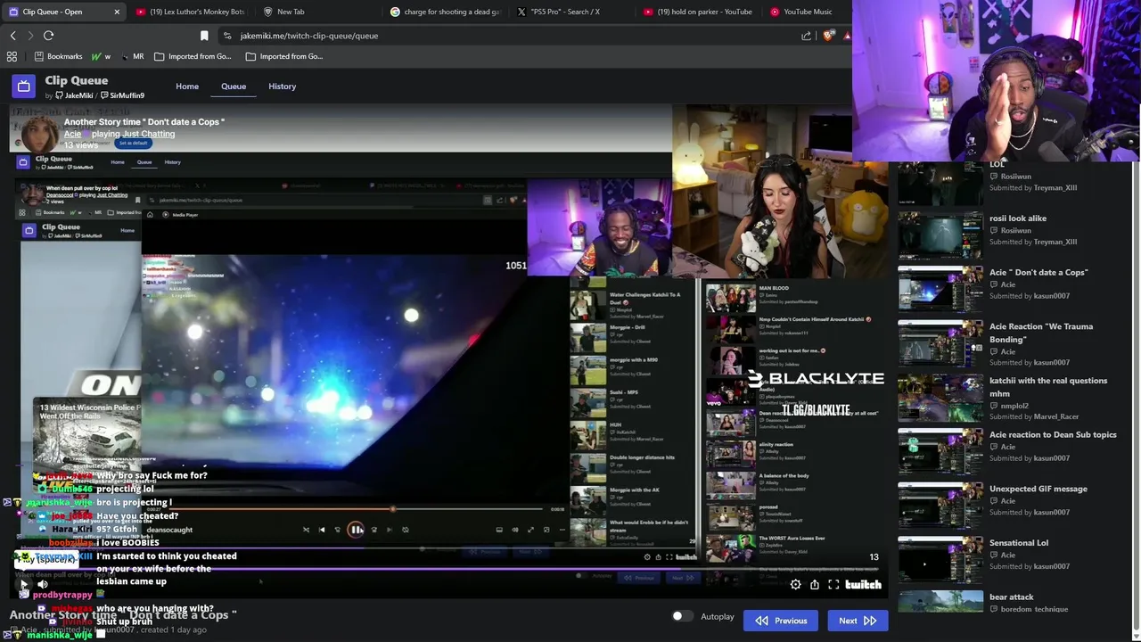The height and width of the screenshot is (642, 1141).
Task: Click 'Acie Reaction We Trauma Bonding' title text
Action: pos(1041,333)
